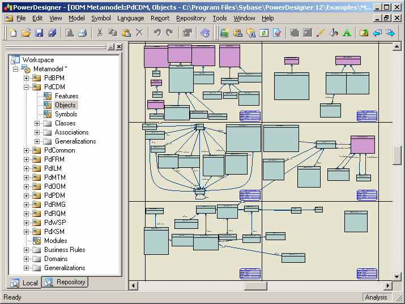Click vertical scrollbar up arrow of diagram
405x304 pixels.
pyautogui.click(x=397, y=47)
